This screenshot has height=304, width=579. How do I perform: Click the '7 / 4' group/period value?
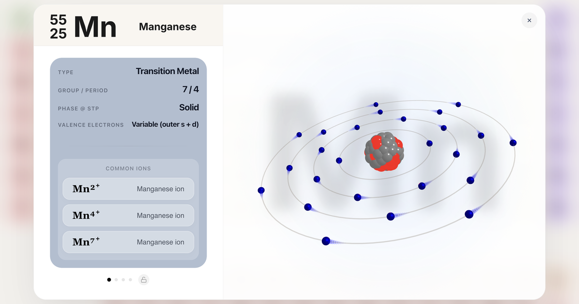click(191, 89)
